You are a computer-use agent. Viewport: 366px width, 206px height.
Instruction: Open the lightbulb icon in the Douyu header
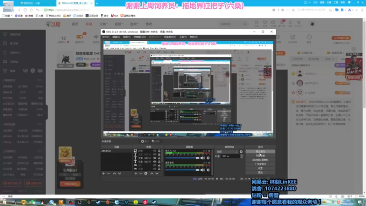(299, 23)
